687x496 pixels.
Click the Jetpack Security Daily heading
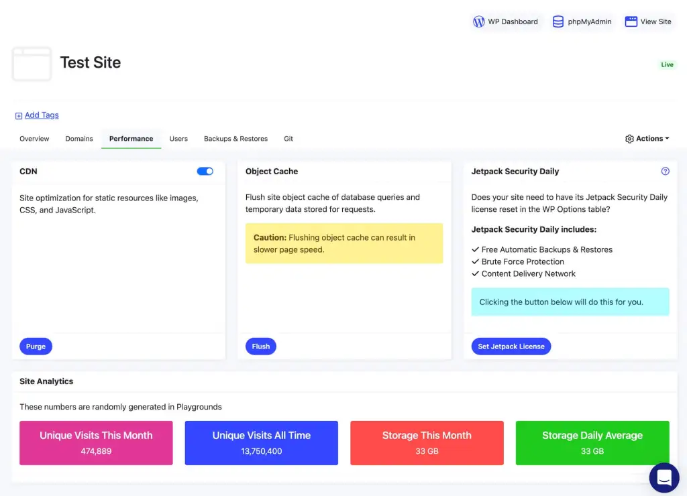[515, 171]
